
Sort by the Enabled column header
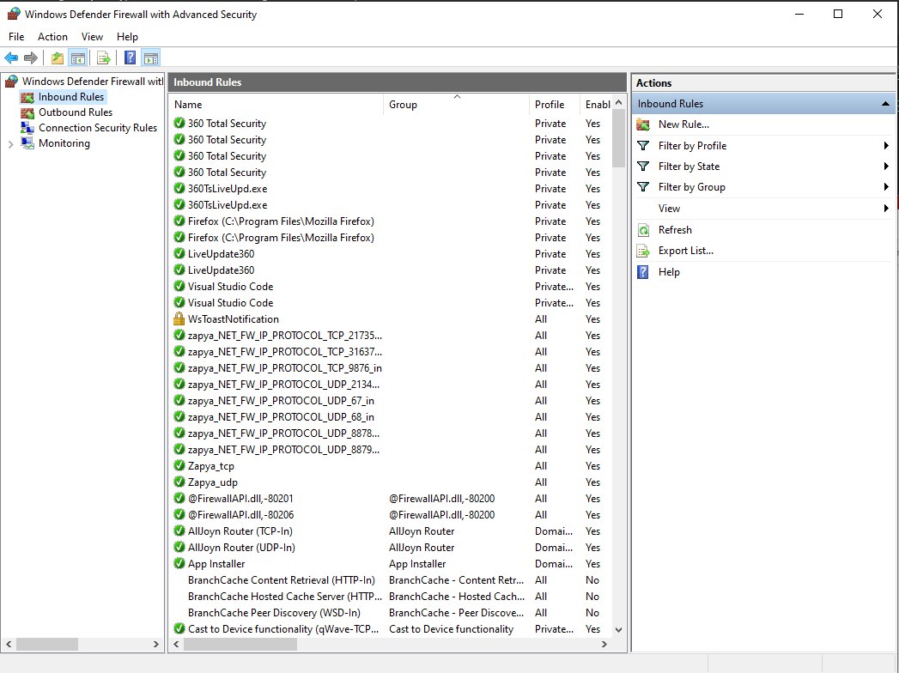pyautogui.click(x=596, y=105)
